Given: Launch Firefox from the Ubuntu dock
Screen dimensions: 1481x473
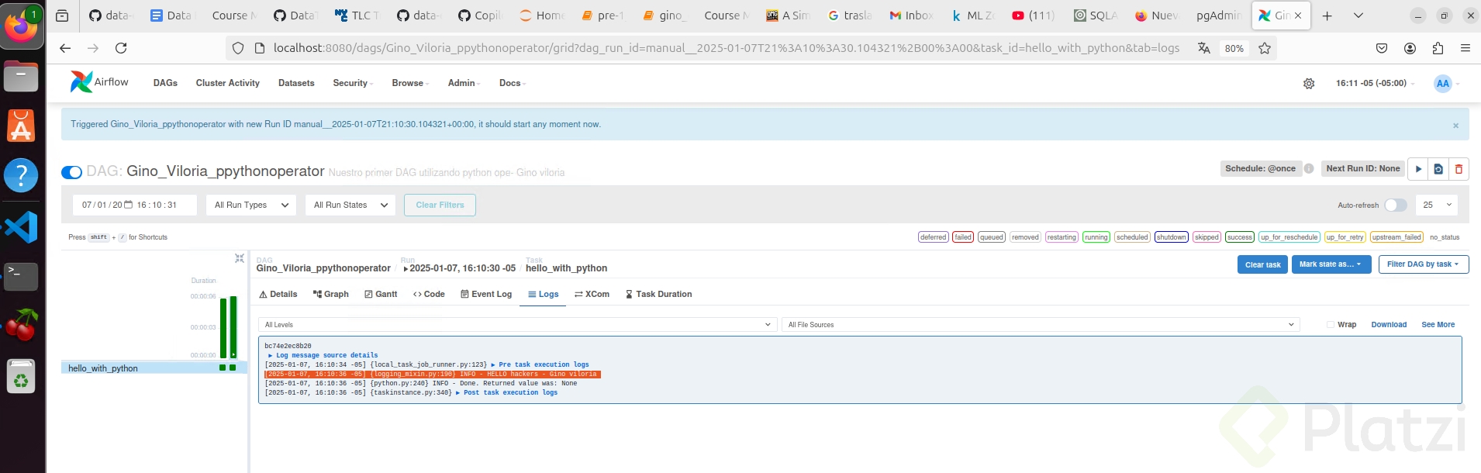Looking at the screenshot, I should click(22, 26).
